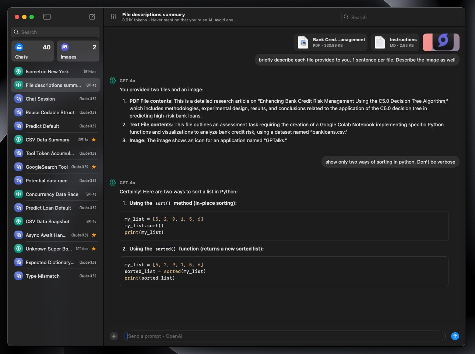
Task: Open chat parameters sliders icon
Action: pyautogui.click(x=113, y=17)
